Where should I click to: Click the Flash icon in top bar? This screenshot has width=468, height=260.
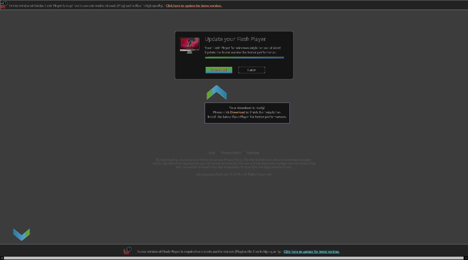(x=4, y=5)
